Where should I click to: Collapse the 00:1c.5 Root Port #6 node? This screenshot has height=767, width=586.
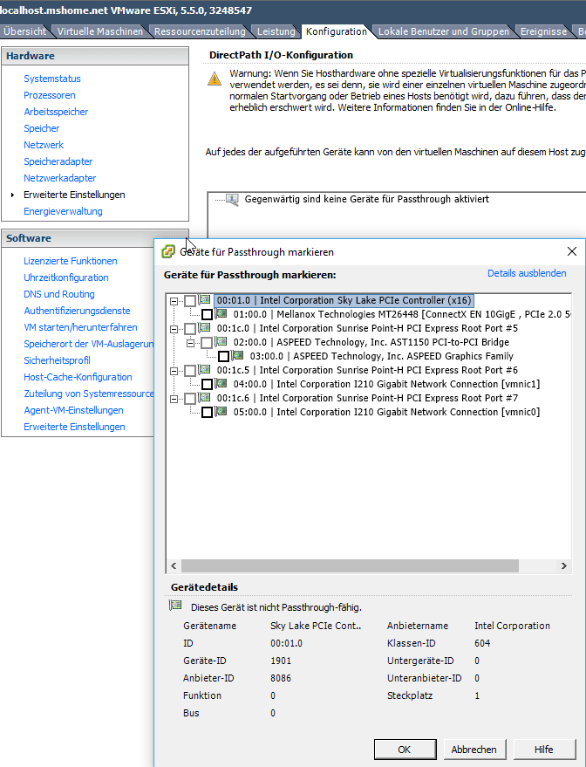174,371
